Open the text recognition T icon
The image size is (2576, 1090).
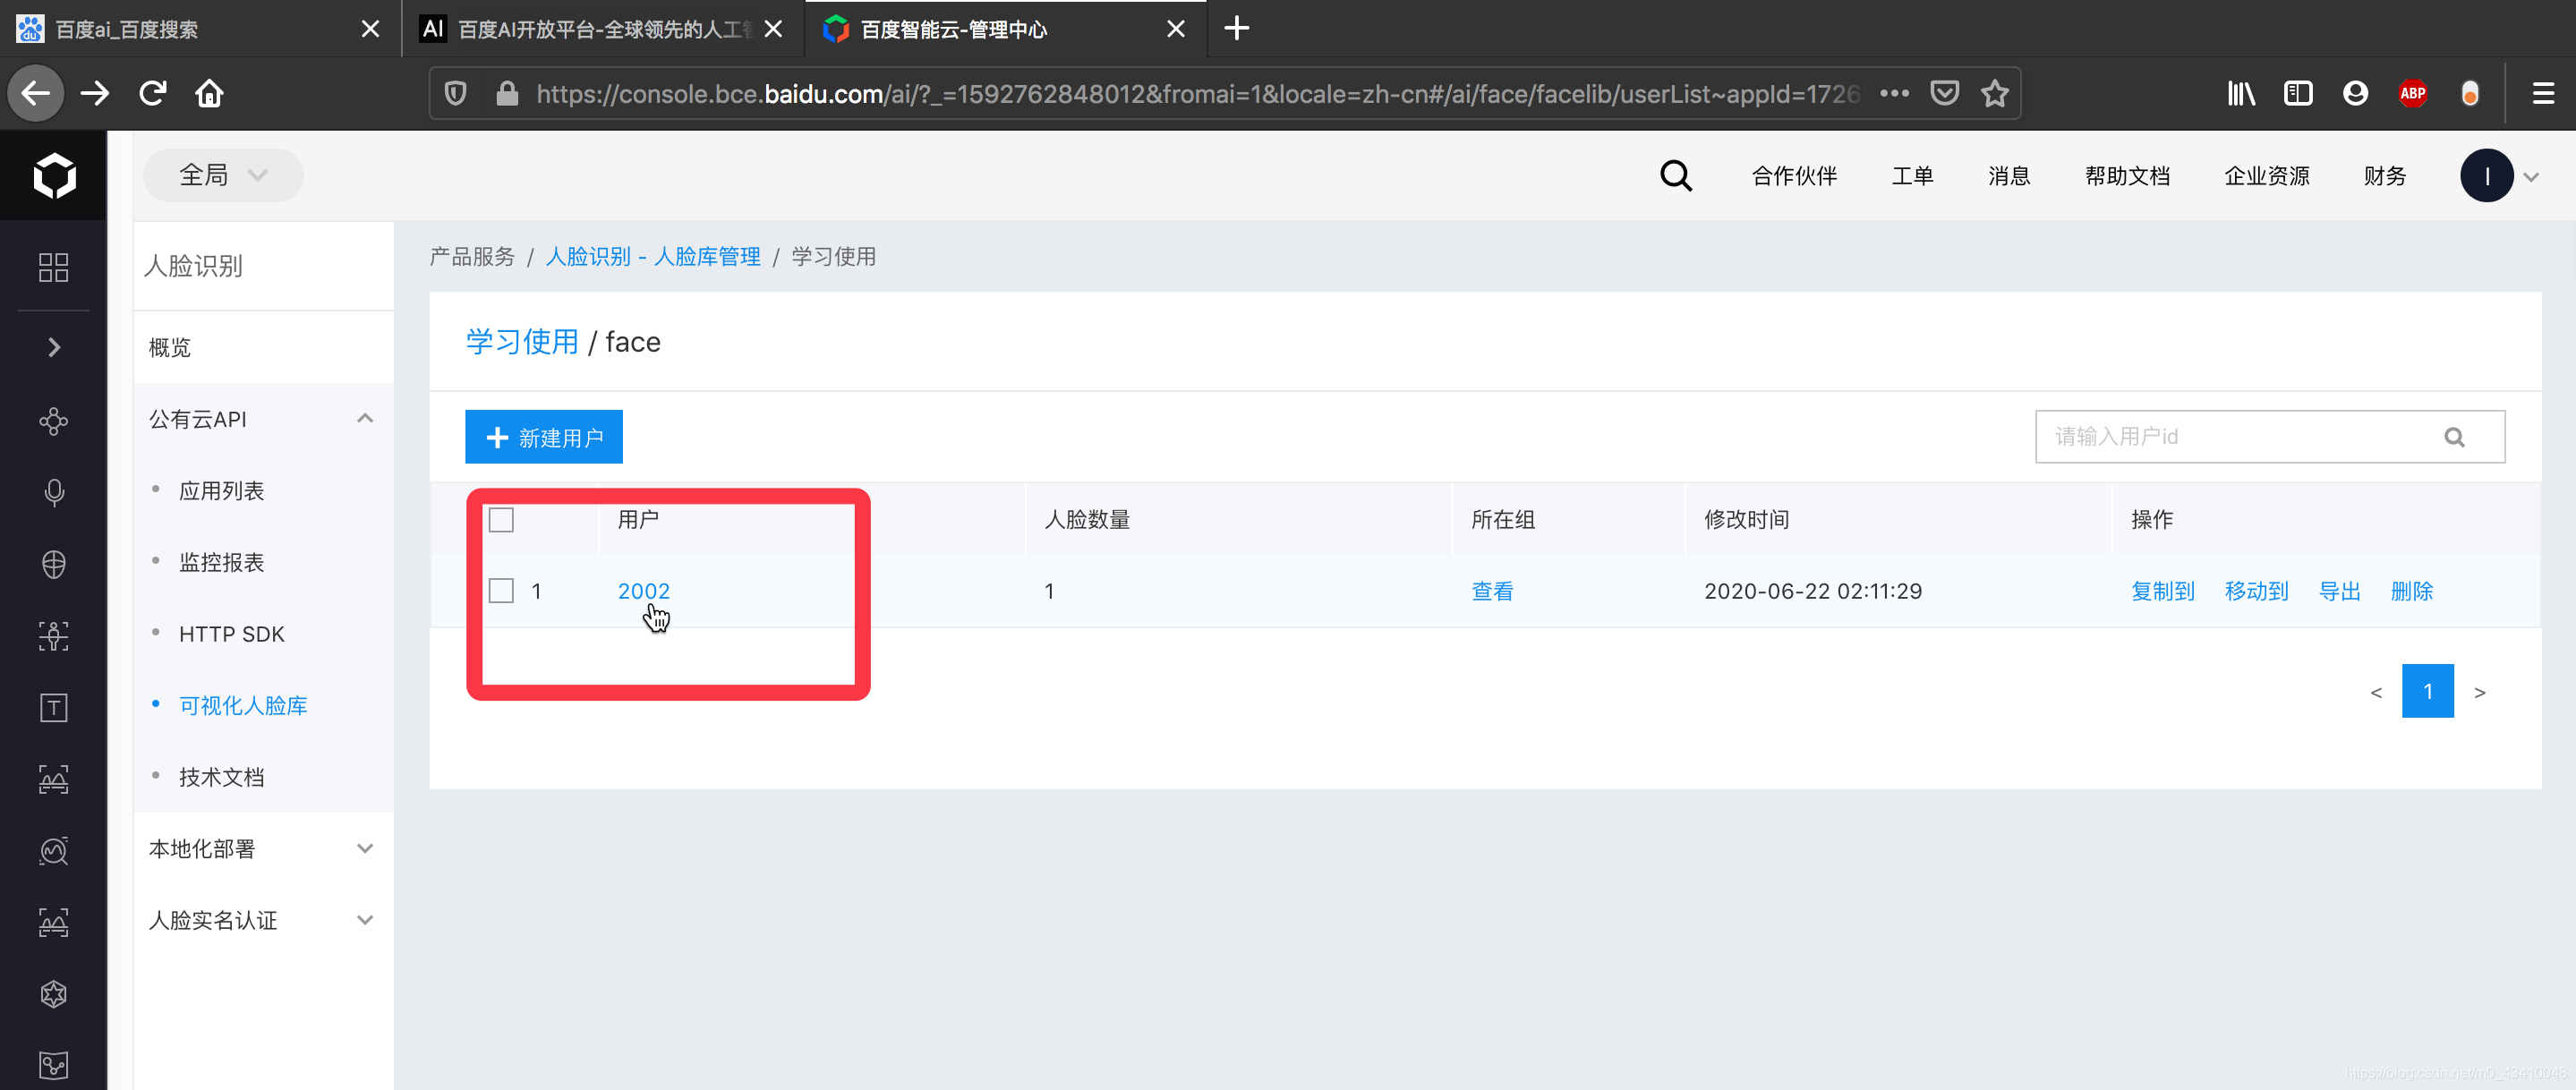coord(54,708)
